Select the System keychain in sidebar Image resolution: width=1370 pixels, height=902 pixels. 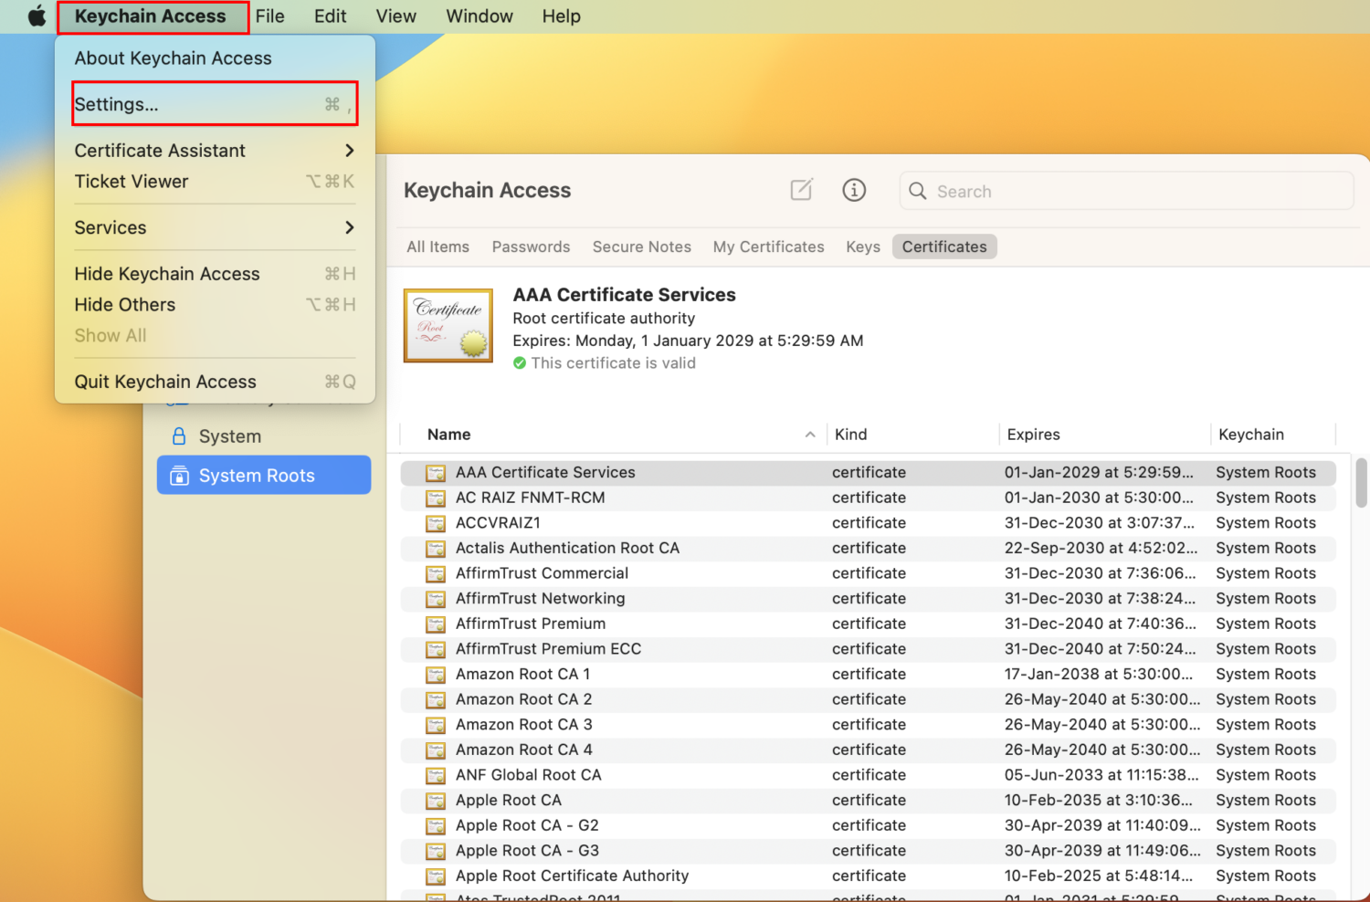tap(264, 436)
